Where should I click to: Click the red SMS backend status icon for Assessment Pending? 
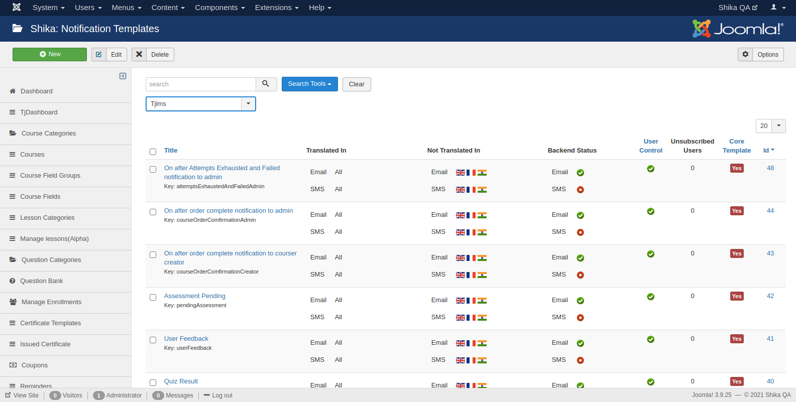coord(580,318)
